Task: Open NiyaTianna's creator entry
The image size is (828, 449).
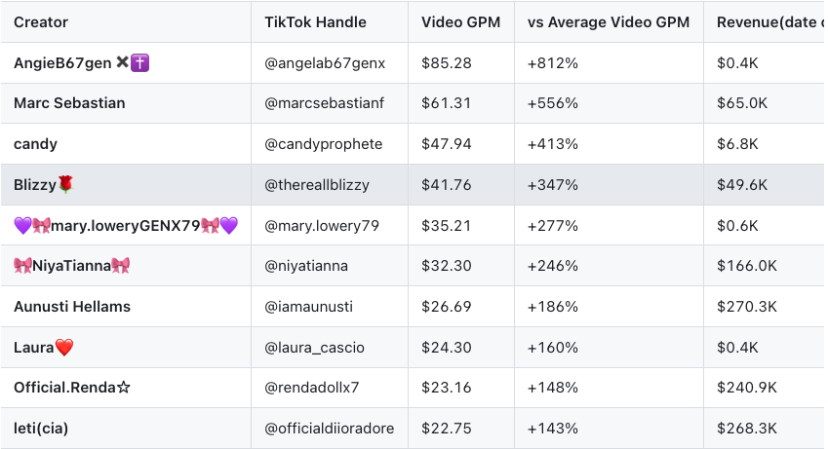Action: click(72, 266)
